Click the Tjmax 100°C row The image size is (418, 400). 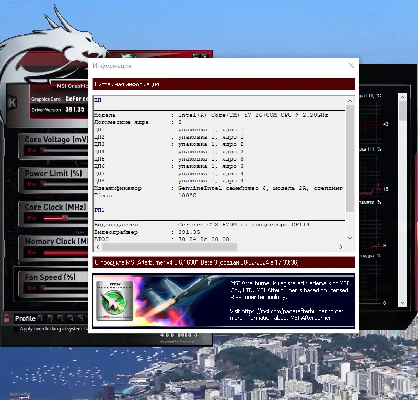pos(219,196)
